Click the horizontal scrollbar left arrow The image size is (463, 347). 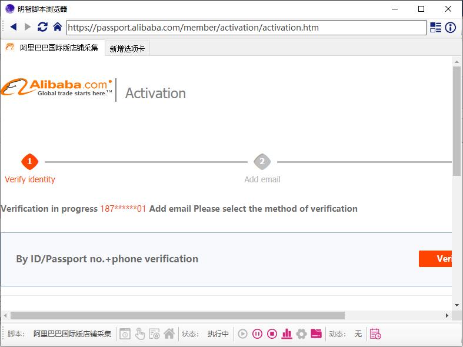[6, 315]
